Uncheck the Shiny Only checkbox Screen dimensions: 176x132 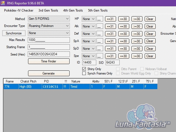click(x=84, y=69)
